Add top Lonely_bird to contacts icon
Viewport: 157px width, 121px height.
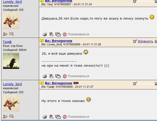click(5, 34)
